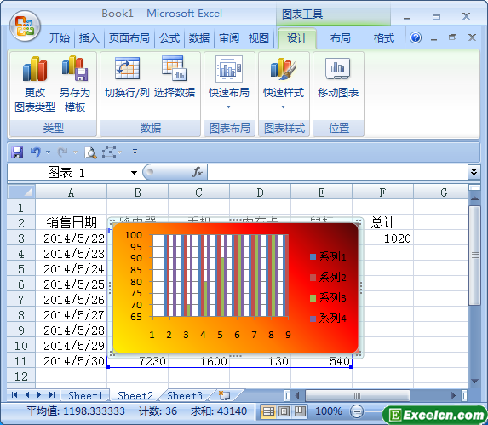Open Customize Quick Access Toolbar dropdown

[x=135, y=152]
